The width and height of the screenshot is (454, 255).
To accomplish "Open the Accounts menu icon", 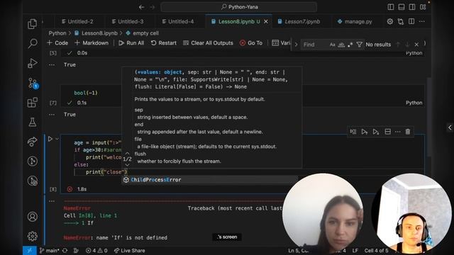I will click(x=32, y=217).
